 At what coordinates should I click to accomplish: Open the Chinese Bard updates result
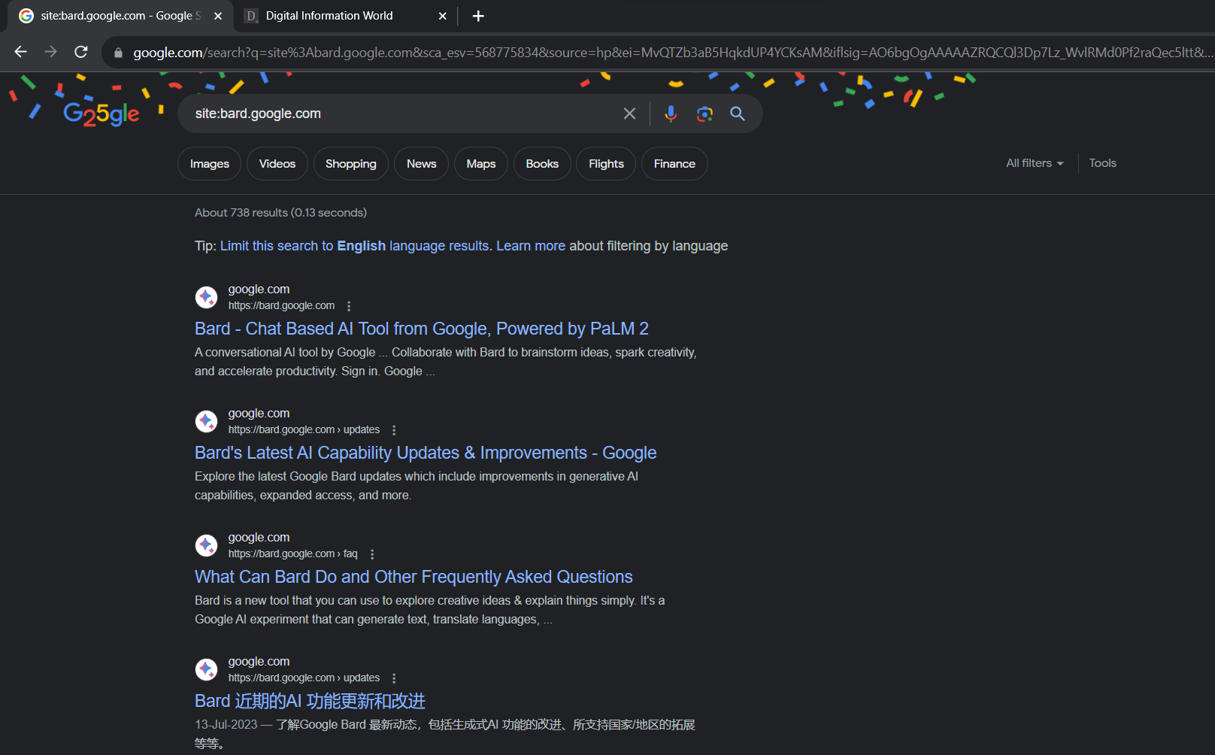click(310, 701)
